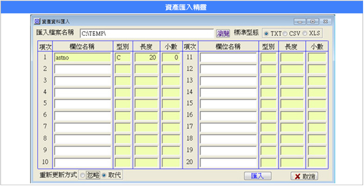Click the row 2 field name input
Screen dimensions: 364x187
(82, 69)
